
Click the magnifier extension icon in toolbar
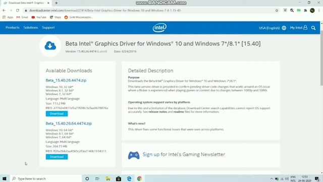[292, 10]
